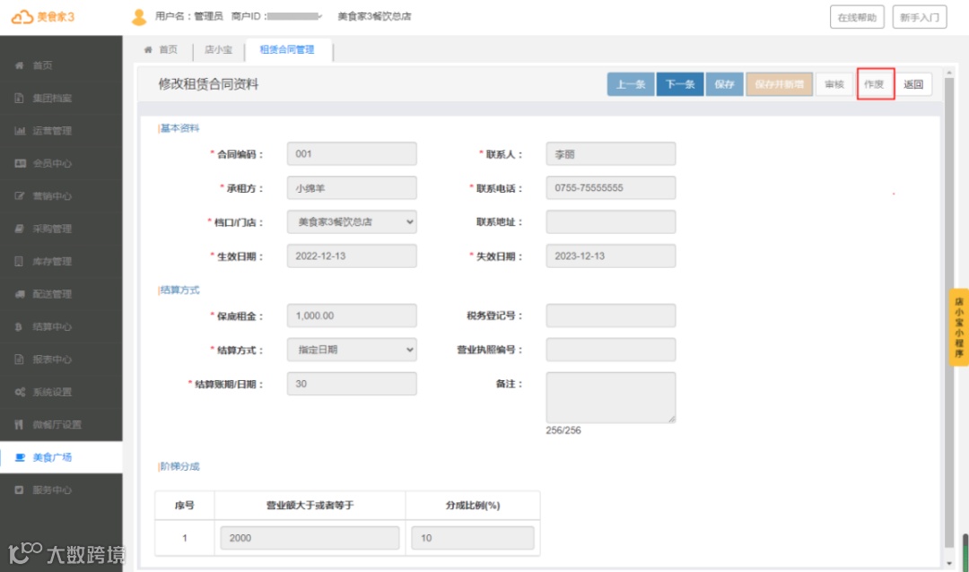969x572 pixels.
Task: Click the 营业额 field showing 2000
Action: tap(310, 538)
